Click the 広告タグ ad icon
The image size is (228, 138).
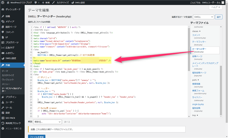tap(3, 48)
